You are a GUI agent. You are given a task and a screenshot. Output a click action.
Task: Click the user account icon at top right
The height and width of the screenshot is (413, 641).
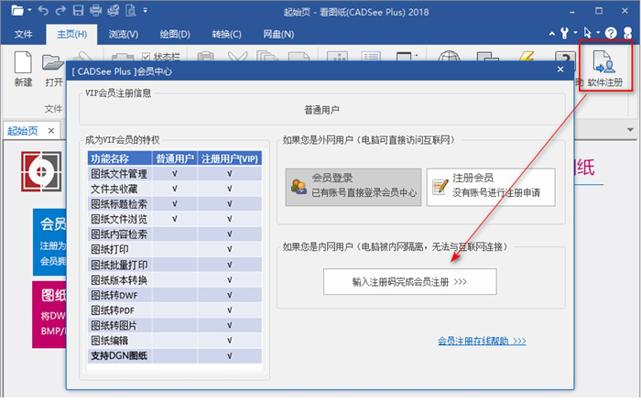pyautogui.click(x=627, y=33)
